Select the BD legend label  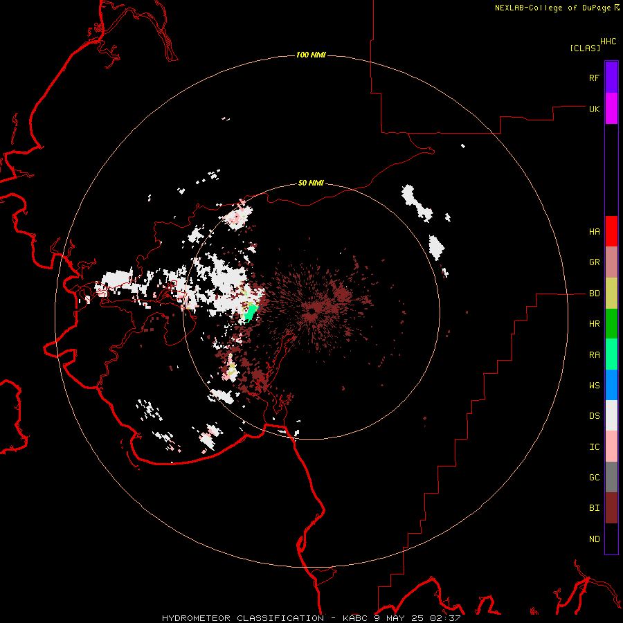point(594,294)
